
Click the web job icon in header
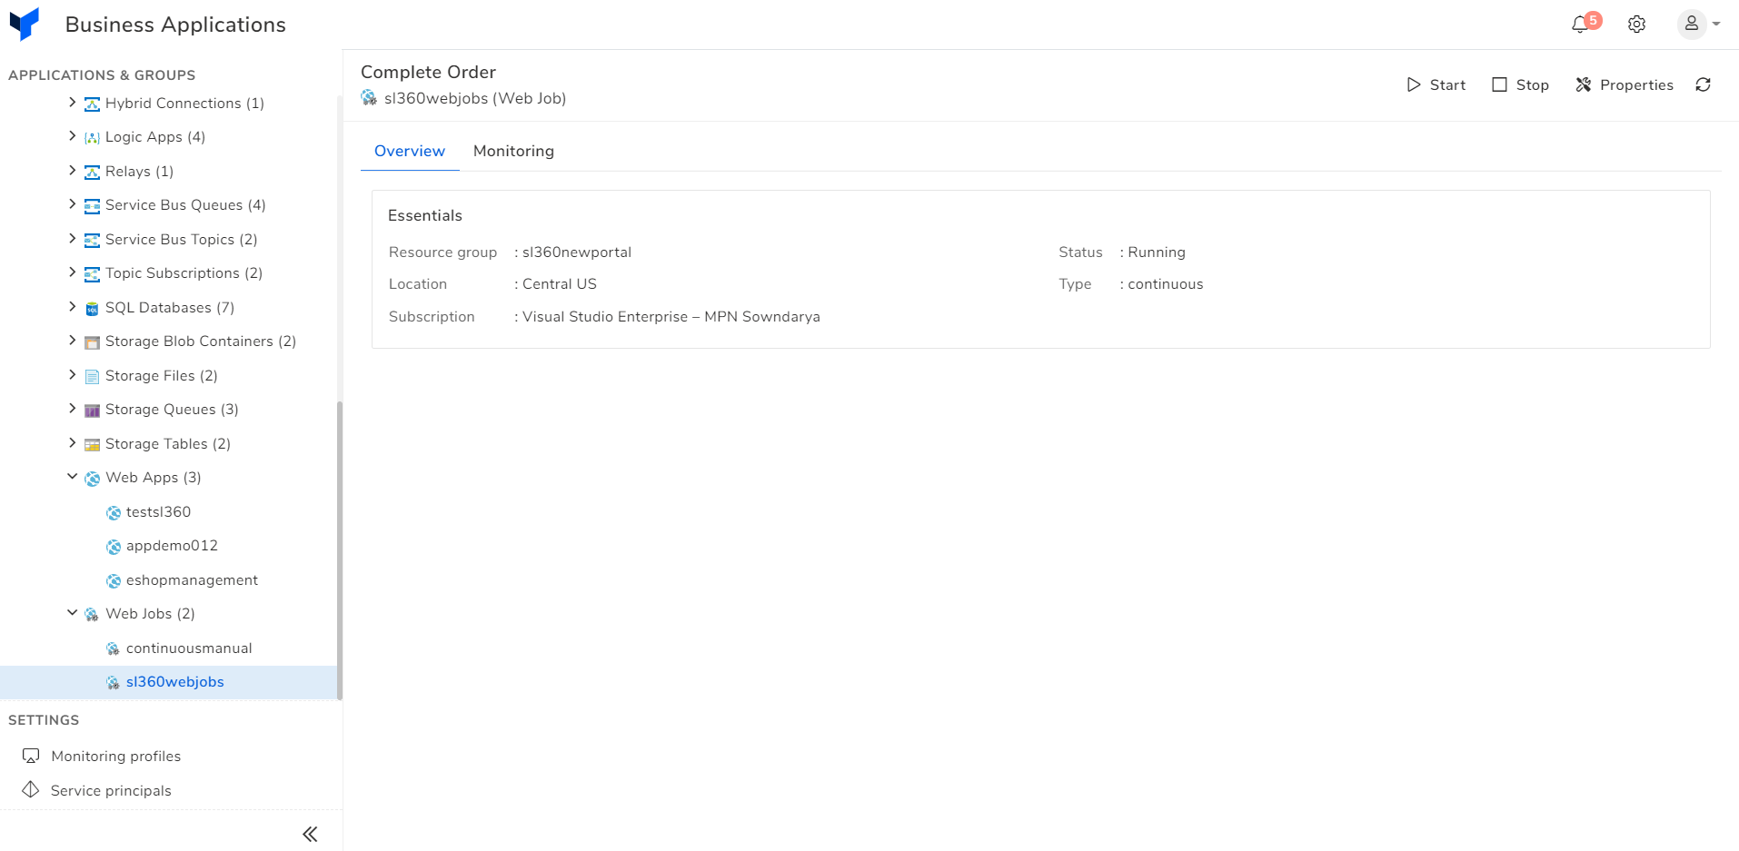(x=369, y=97)
